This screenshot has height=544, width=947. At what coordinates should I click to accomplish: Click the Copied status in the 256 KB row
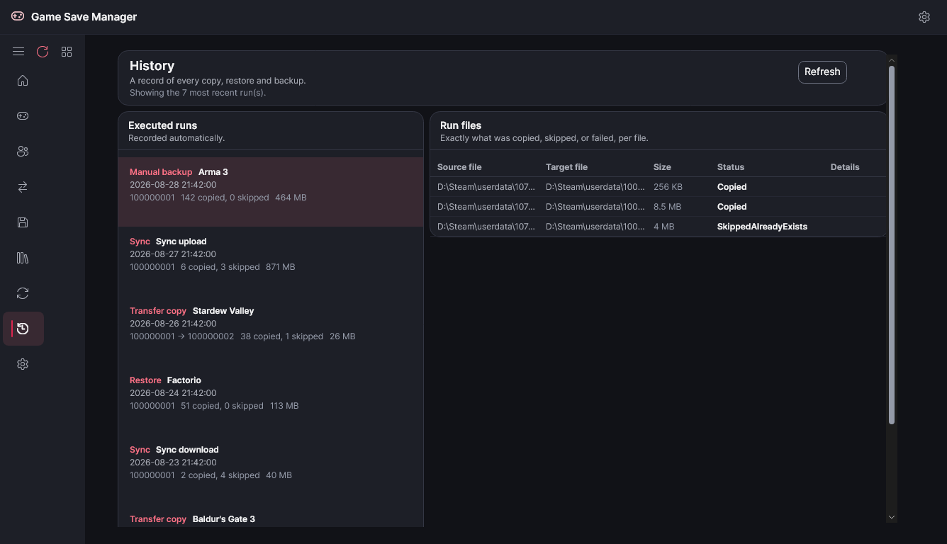[732, 187]
